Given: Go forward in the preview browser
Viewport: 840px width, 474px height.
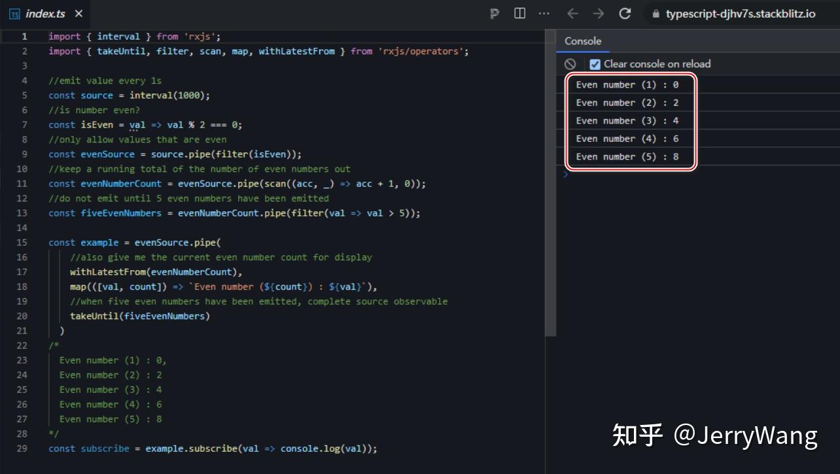Looking at the screenshot, I should pyautogui.click(x=599, y=14).
